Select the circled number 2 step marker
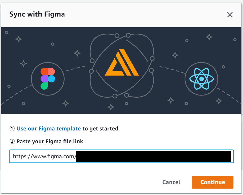This screenshot has width=243, height=195. tap(12, 141)
